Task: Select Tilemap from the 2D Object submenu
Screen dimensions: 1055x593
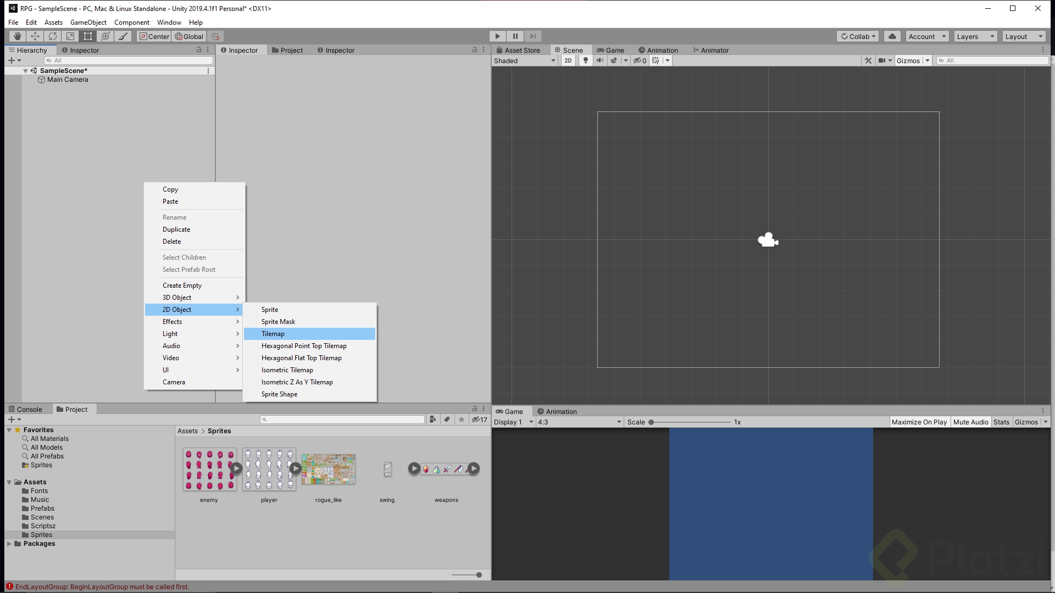Action: coord(273,333)
